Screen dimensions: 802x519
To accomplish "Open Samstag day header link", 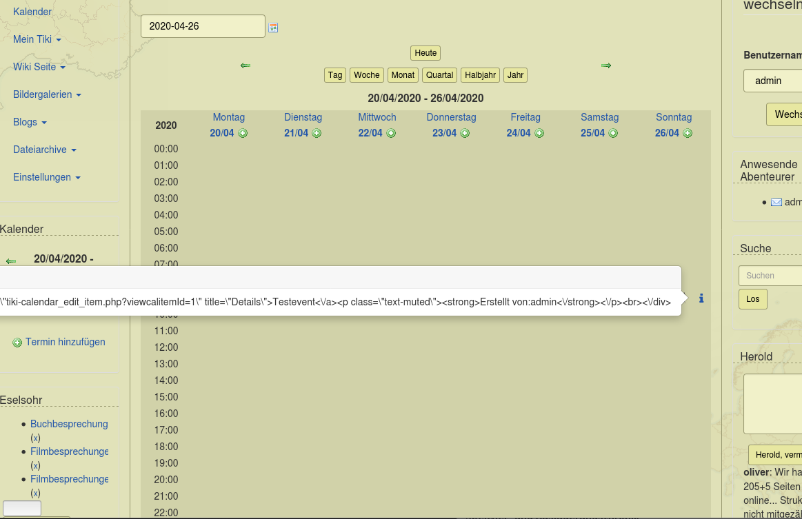I will tap(599, 117).
